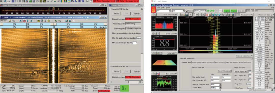This screenshot has width=275, height=93.
Task: Toggle the green Logging button
Action: (x=227, y=11)
